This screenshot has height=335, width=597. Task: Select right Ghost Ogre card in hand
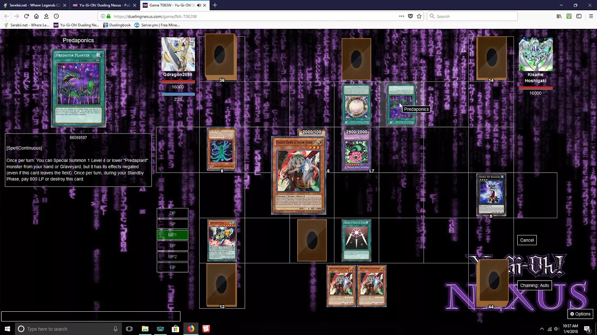click(x=372, y=286)
